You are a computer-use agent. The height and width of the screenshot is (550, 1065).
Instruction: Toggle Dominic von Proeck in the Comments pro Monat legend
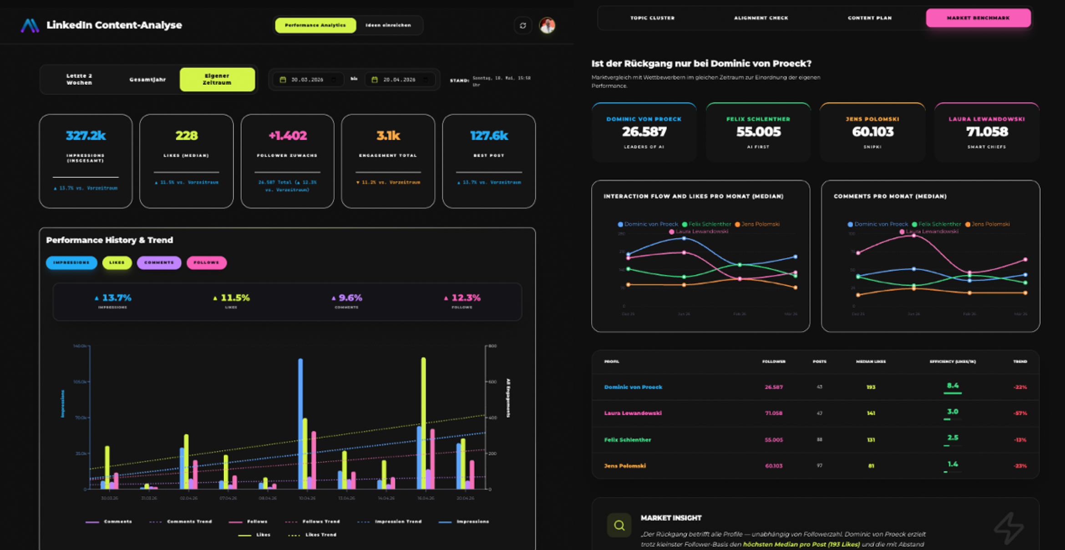pos(877,224)
